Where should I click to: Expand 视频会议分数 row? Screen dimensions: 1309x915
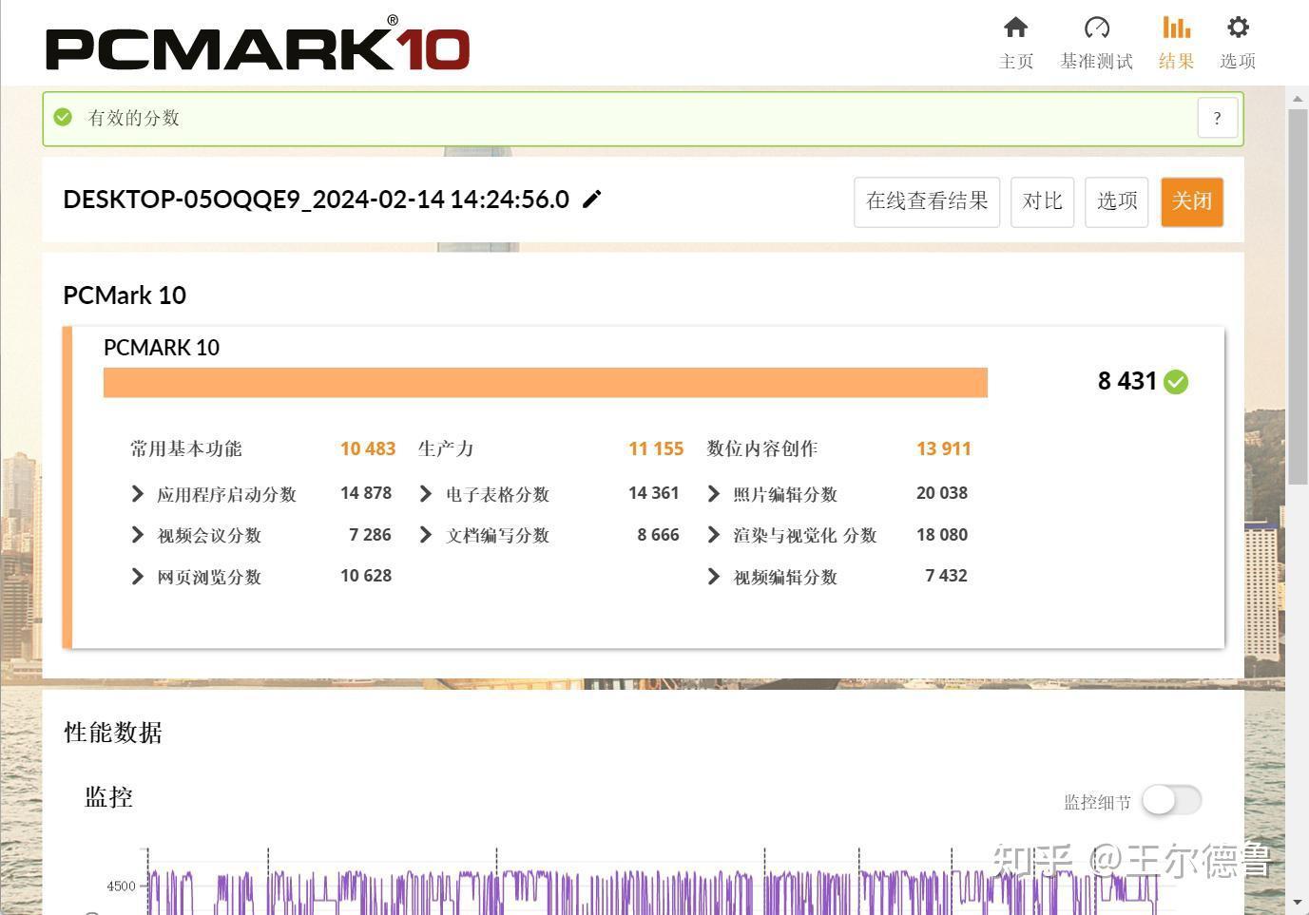[x=138, y=535]
